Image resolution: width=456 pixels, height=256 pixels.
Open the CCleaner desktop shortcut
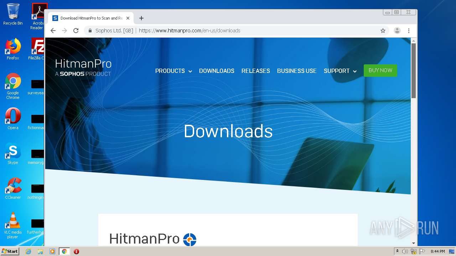pos(13,188)
